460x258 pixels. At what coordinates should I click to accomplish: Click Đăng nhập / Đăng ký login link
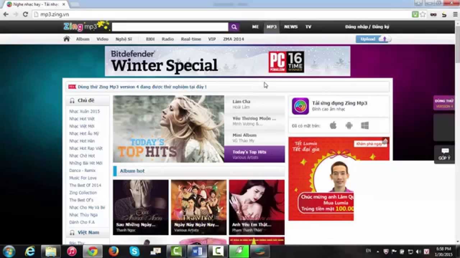click(367, 27)
